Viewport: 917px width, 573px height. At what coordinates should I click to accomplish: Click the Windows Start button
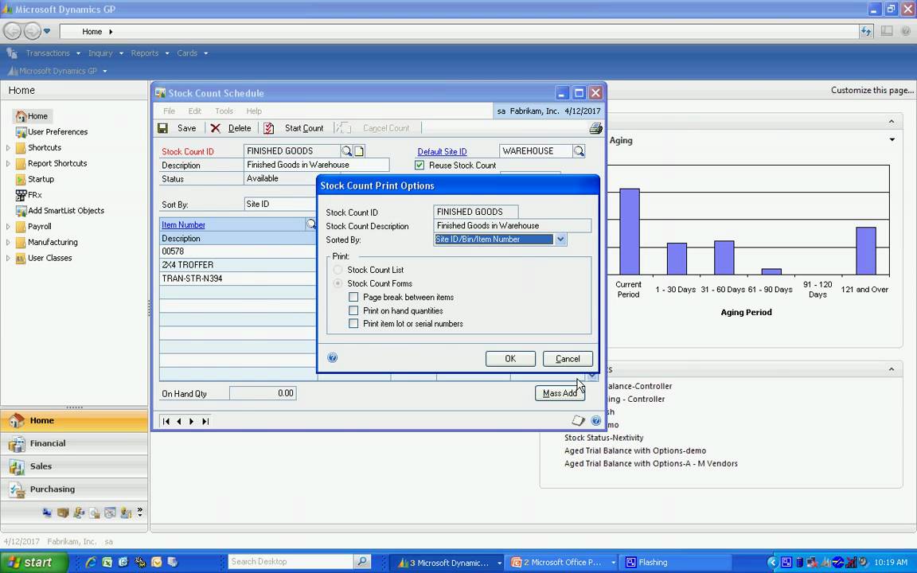pyautogui.click(x=34, y=563)
